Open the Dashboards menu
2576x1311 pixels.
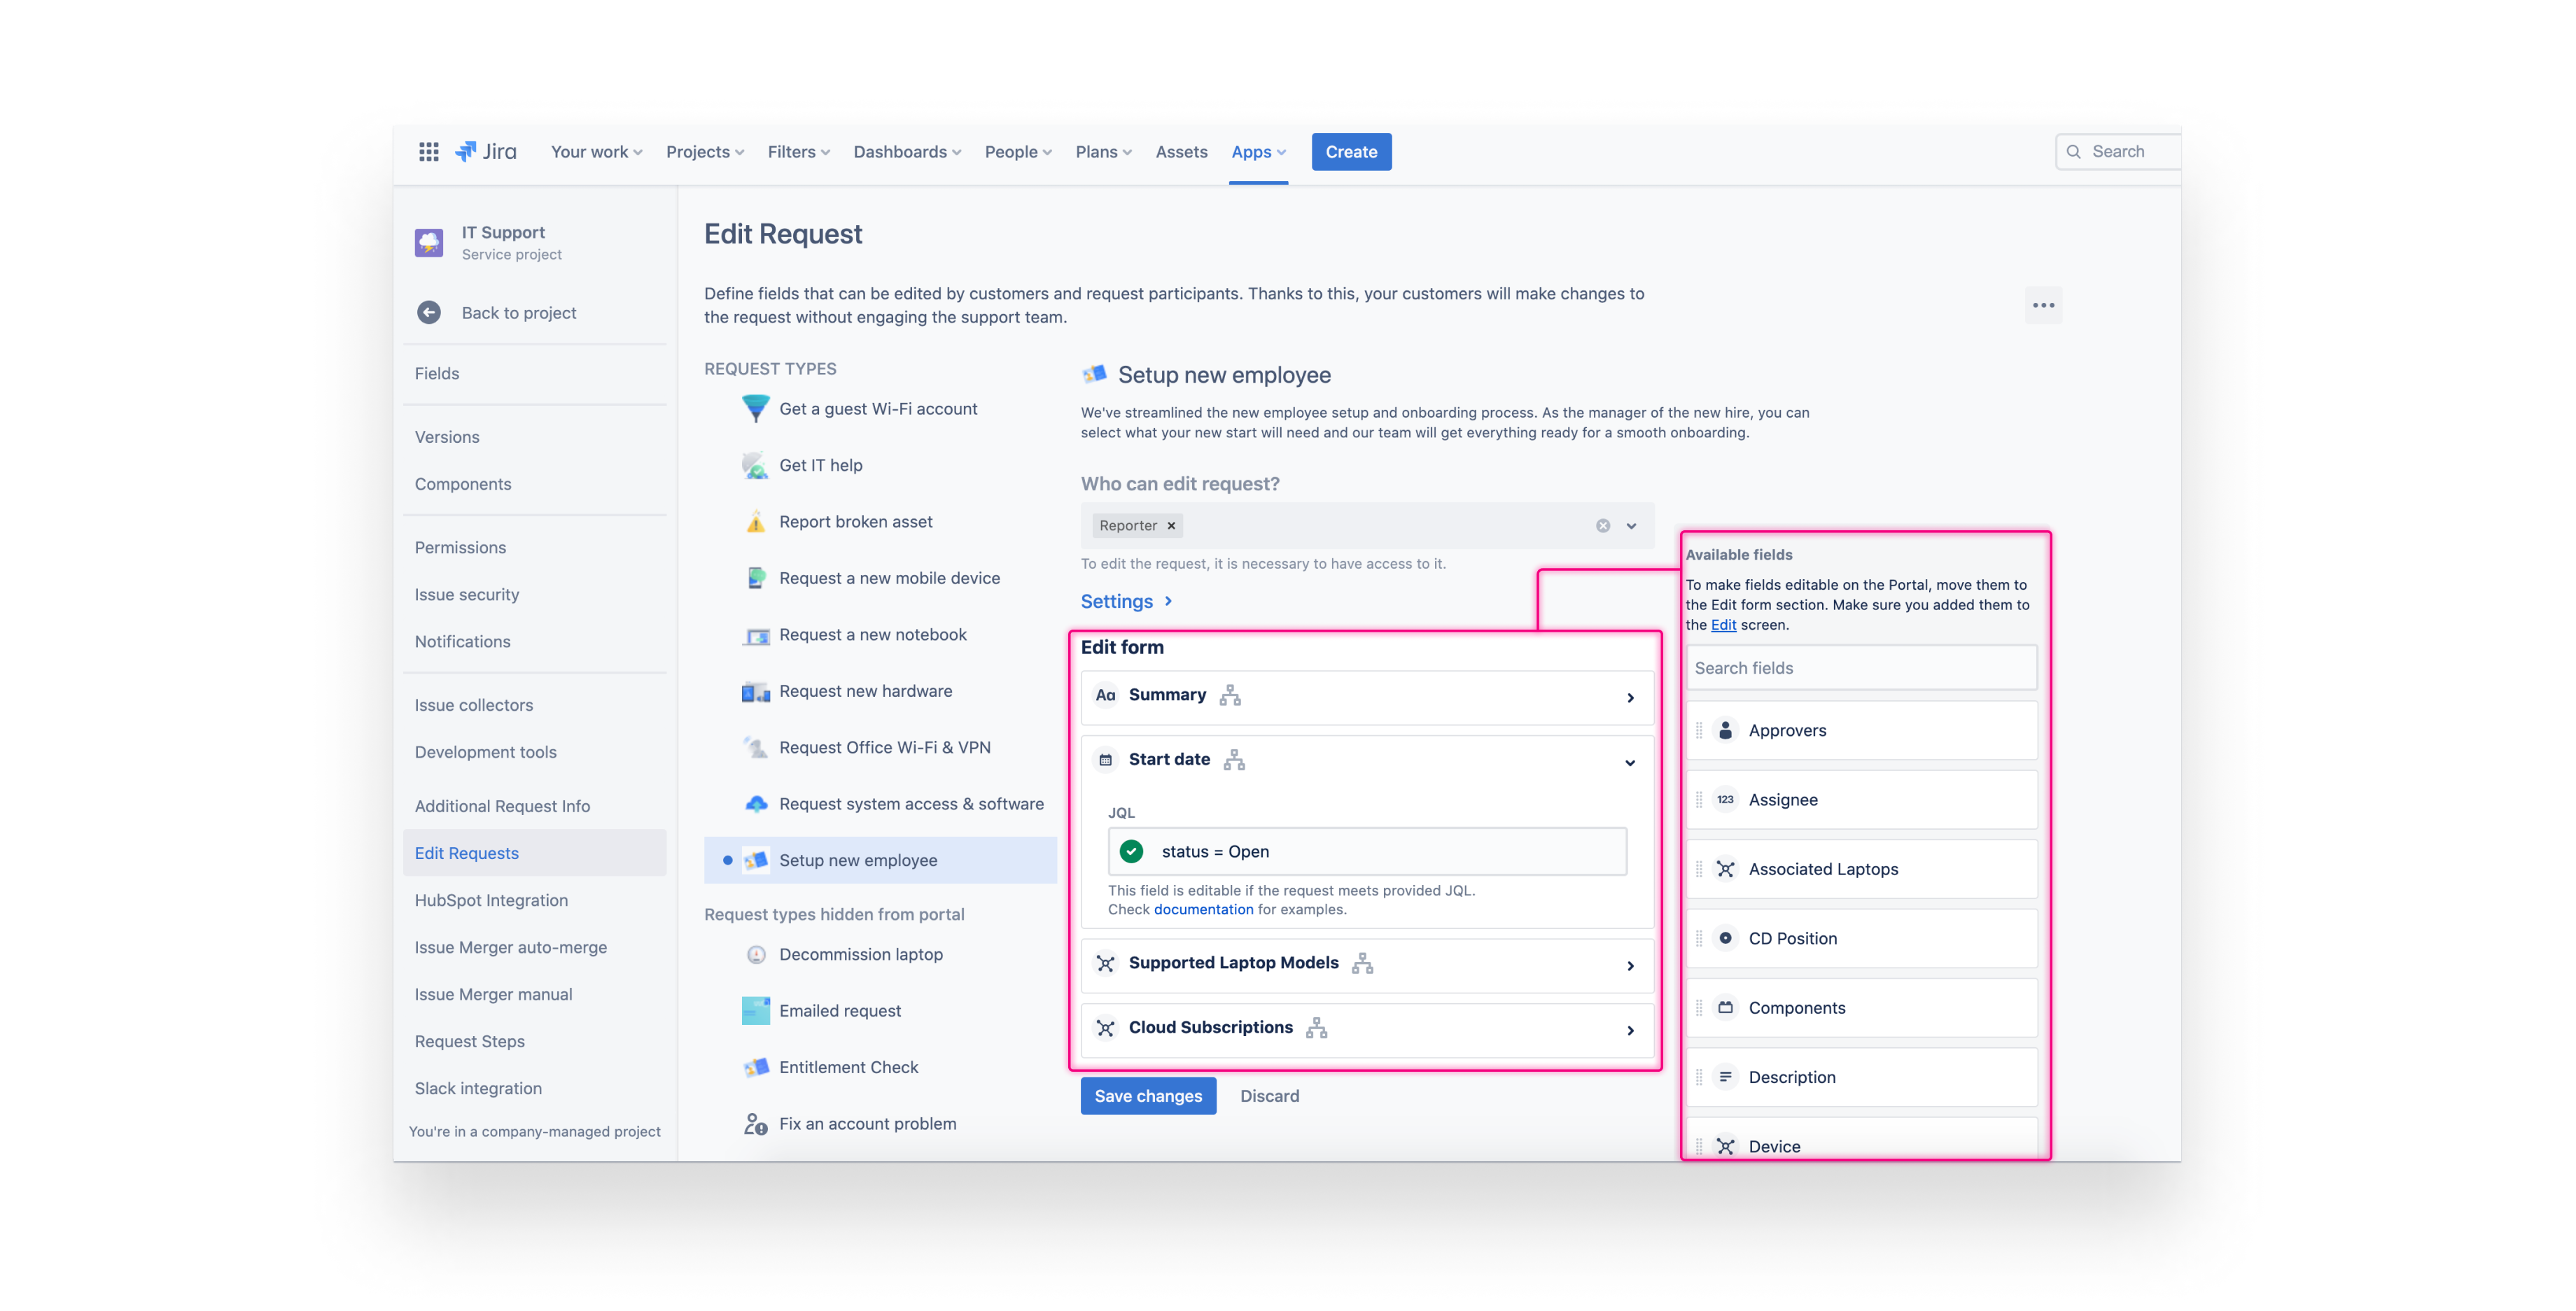click(906, 152)
